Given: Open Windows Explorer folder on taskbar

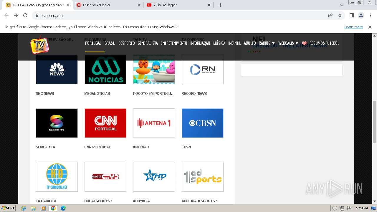Looking at the screenshot, I should pos(33,208).
